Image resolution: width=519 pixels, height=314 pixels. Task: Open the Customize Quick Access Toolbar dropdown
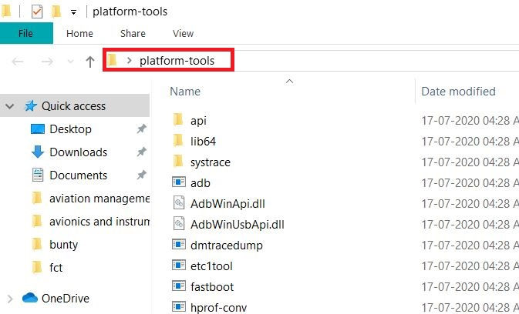73,12
